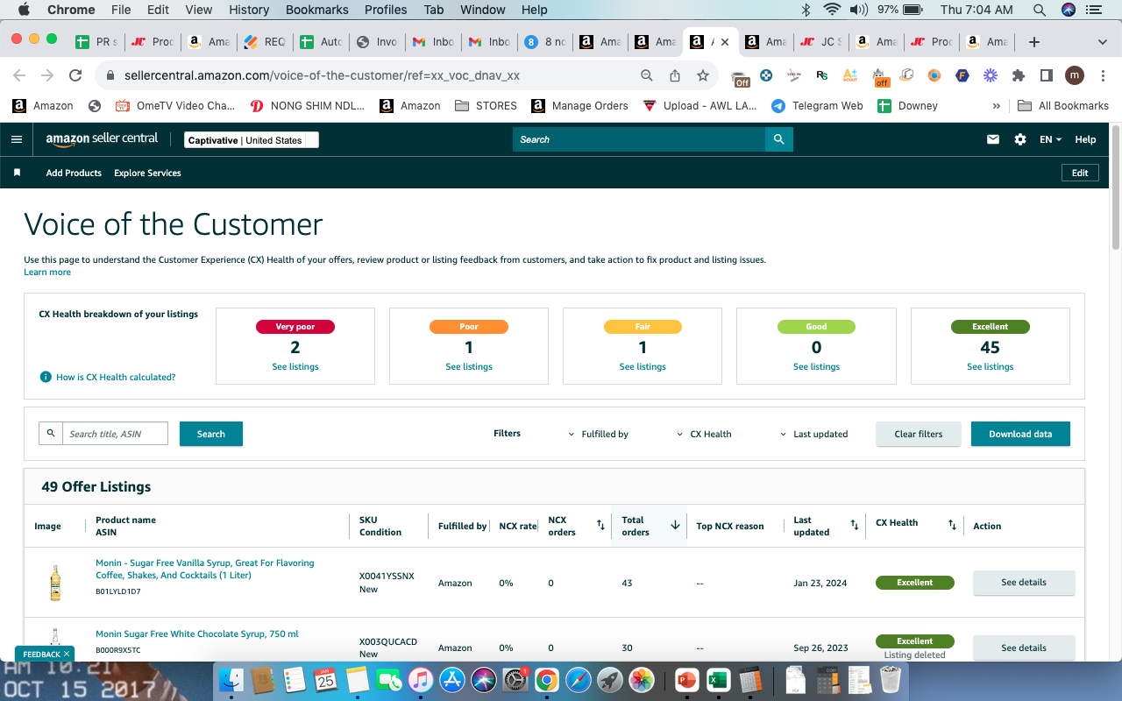Open the Monin Sugar Free Vanilla Syrup thumbnail
1122x701 pixels.
[55, 583]
